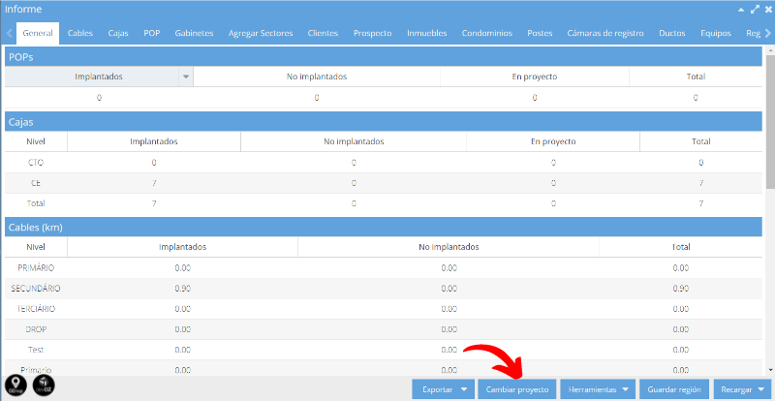Screen dimensions: 775x401
Task: Open the Herramientas dropdown
Action: [598, 389]
